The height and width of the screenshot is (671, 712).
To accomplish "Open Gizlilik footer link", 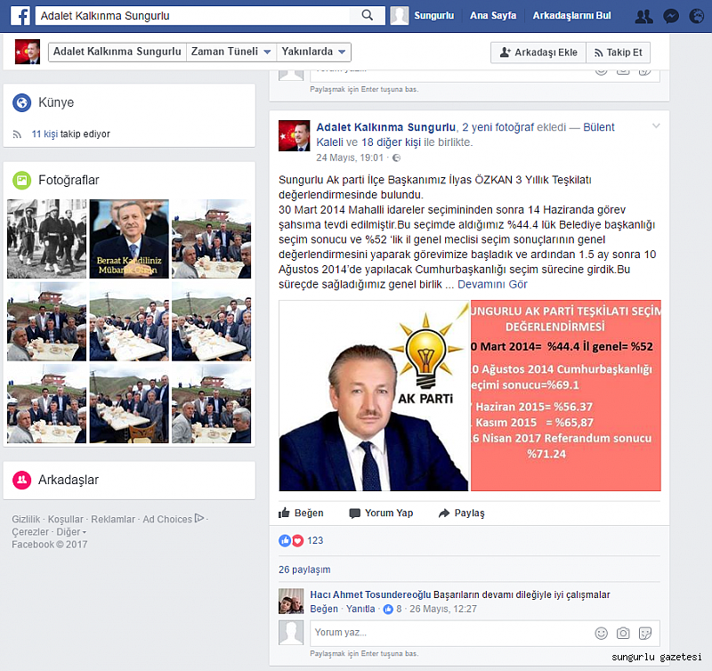I will (x=26, y=519).
